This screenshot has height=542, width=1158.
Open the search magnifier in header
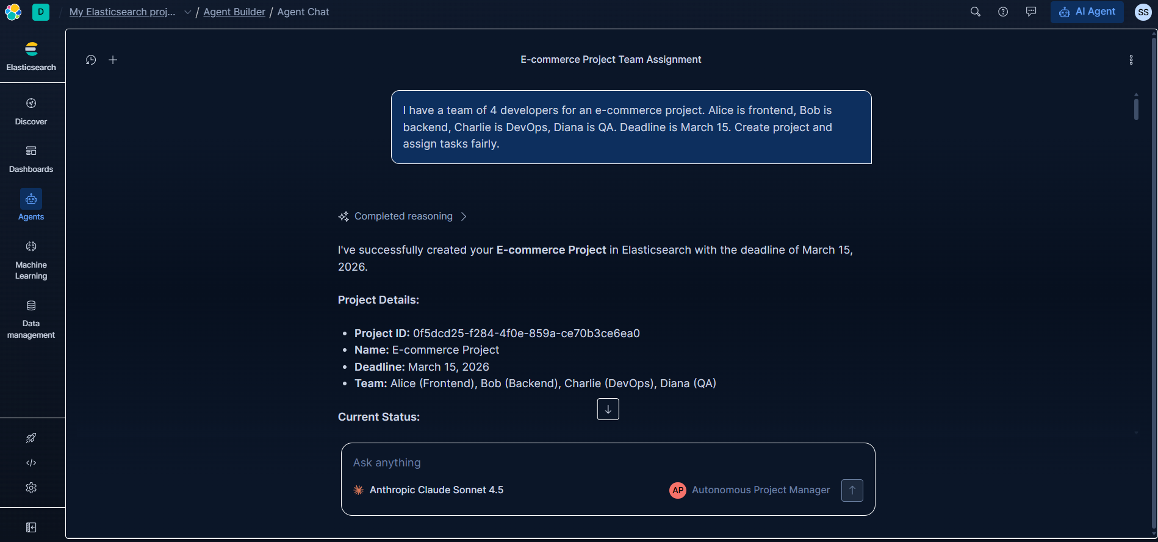click(976, 12)
